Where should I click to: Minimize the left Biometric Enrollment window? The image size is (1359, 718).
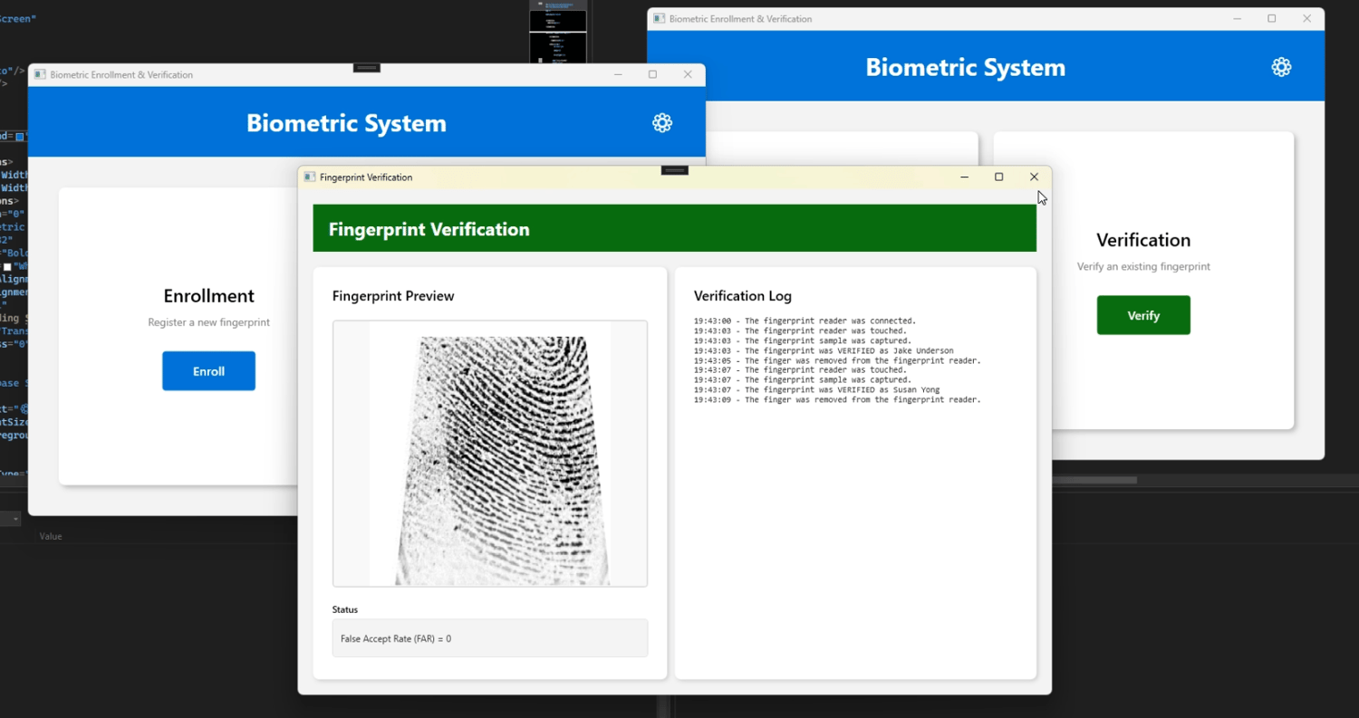click(618, 74)
